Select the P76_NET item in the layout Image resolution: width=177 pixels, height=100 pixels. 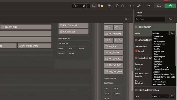click(x=113, y=46)
